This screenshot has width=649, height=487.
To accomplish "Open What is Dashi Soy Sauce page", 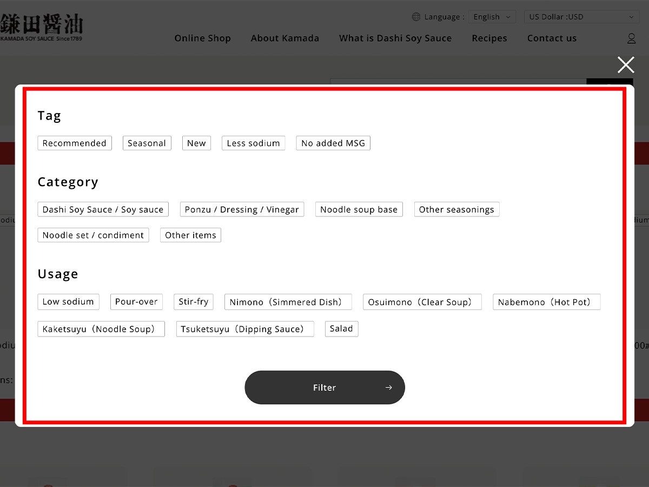I will [395, 38].
